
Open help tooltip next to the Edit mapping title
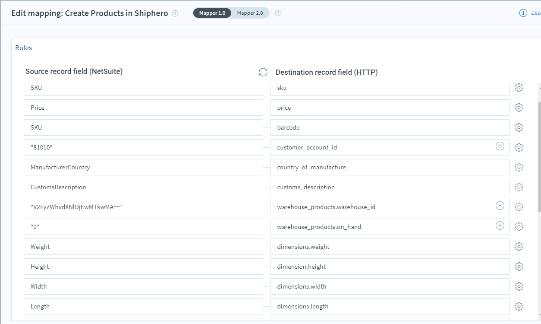175,13
